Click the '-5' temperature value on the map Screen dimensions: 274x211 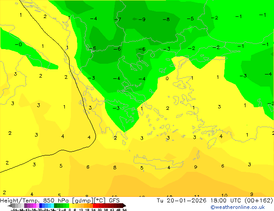click(x=190, y=19)
